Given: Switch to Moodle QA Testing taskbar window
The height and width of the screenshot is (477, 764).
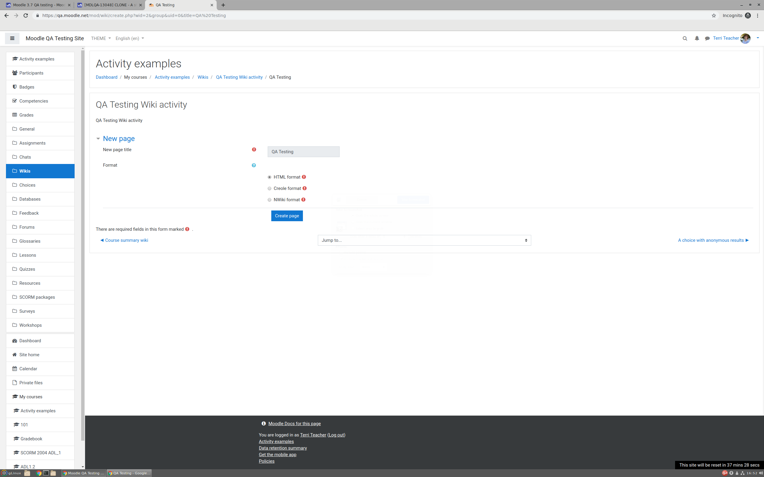Looking at the screenshot, I should 84,473.
